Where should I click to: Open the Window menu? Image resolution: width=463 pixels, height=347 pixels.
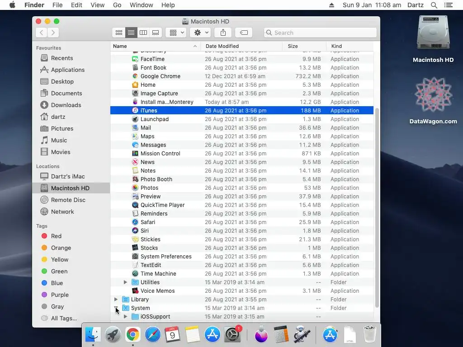[x=142, y=5]
